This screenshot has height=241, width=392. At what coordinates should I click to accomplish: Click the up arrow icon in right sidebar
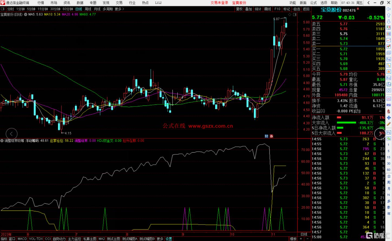click(389, 15)
